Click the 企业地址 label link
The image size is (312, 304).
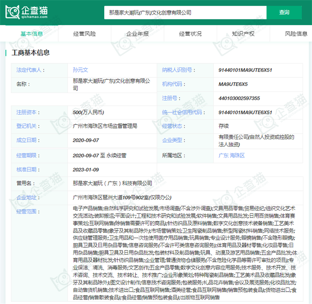[26, 197]
